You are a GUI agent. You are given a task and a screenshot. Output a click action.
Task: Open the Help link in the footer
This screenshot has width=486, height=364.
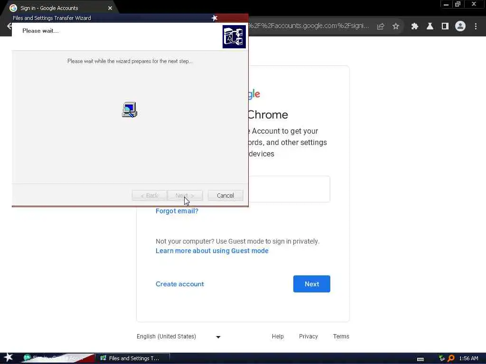coord(278,337)
